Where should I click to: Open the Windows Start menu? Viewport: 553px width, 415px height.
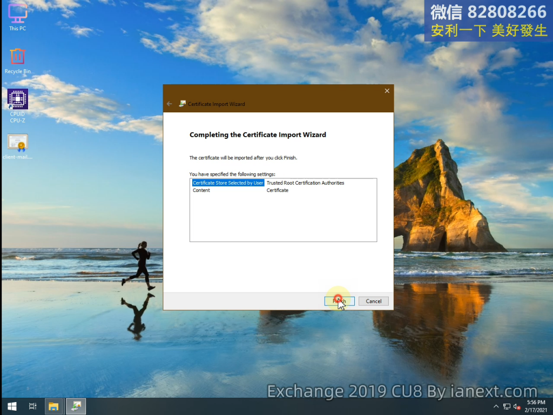click(x=11, y=406)
